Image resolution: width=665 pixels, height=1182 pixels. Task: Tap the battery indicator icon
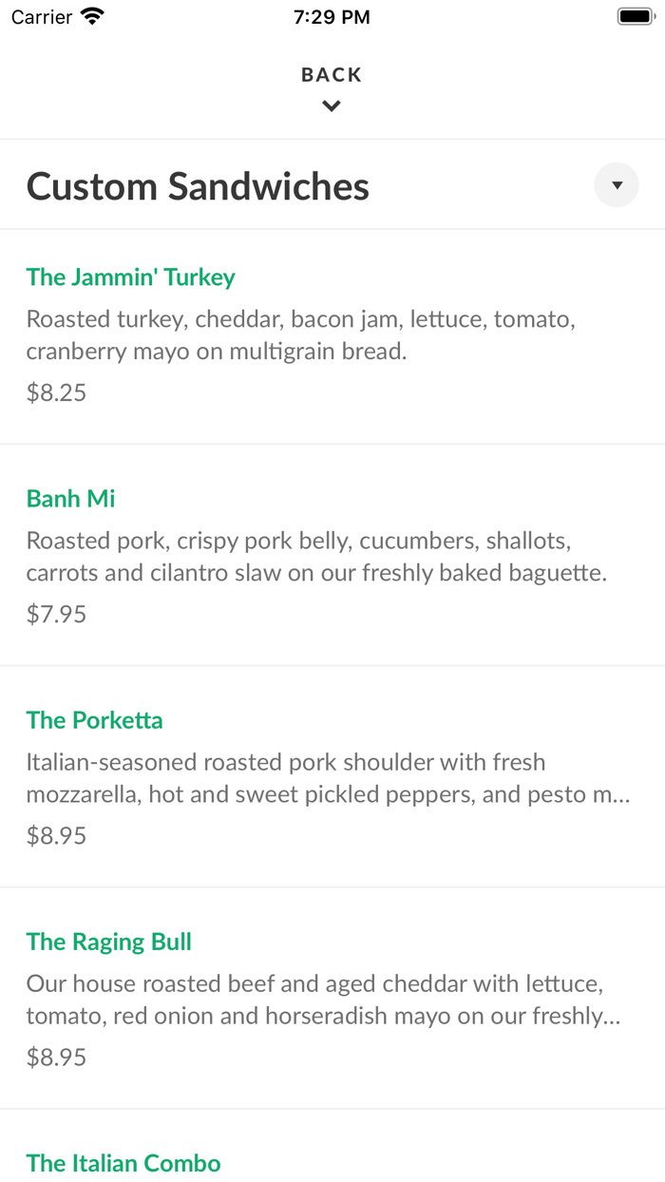coord(635,14)
